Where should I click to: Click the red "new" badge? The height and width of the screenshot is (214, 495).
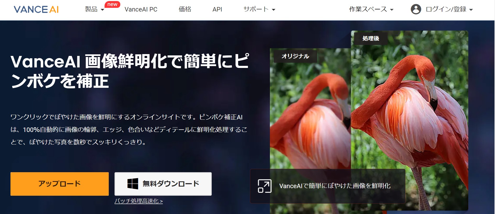[112, 4]
